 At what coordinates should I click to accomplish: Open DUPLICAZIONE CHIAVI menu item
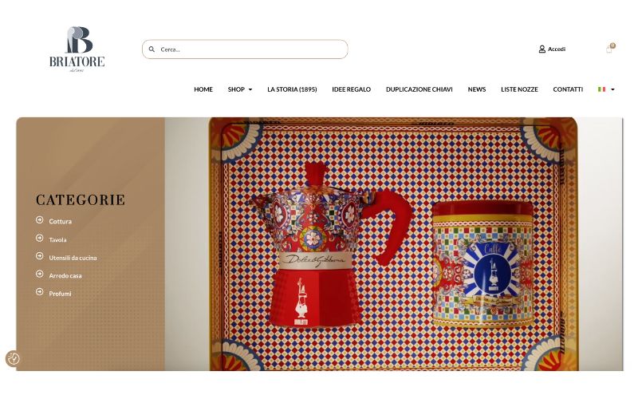click(419, 89)
